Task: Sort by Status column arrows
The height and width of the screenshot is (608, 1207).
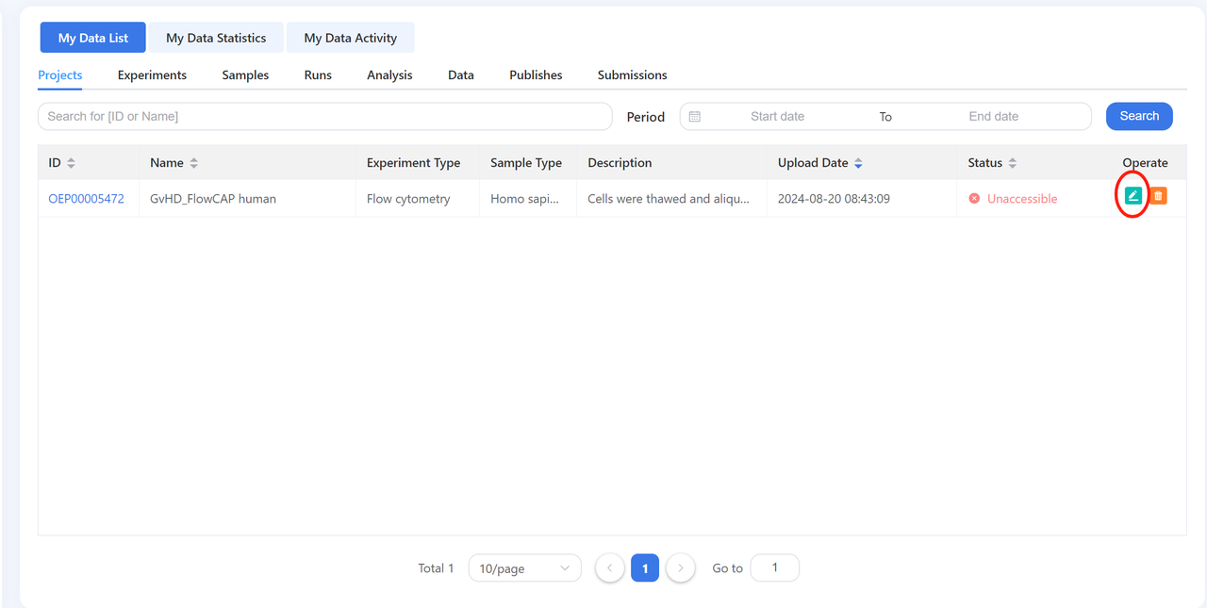Action: tap(1012, 163)
